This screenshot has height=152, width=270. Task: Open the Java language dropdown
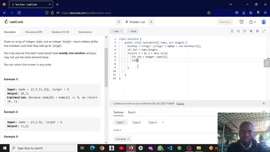pos(117,31)
